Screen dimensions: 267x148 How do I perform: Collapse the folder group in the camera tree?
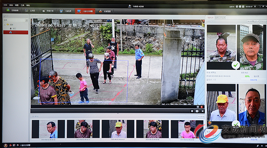tap(5, 25)
